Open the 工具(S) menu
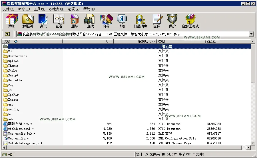The image size is (257, 158). click(39, 9)
